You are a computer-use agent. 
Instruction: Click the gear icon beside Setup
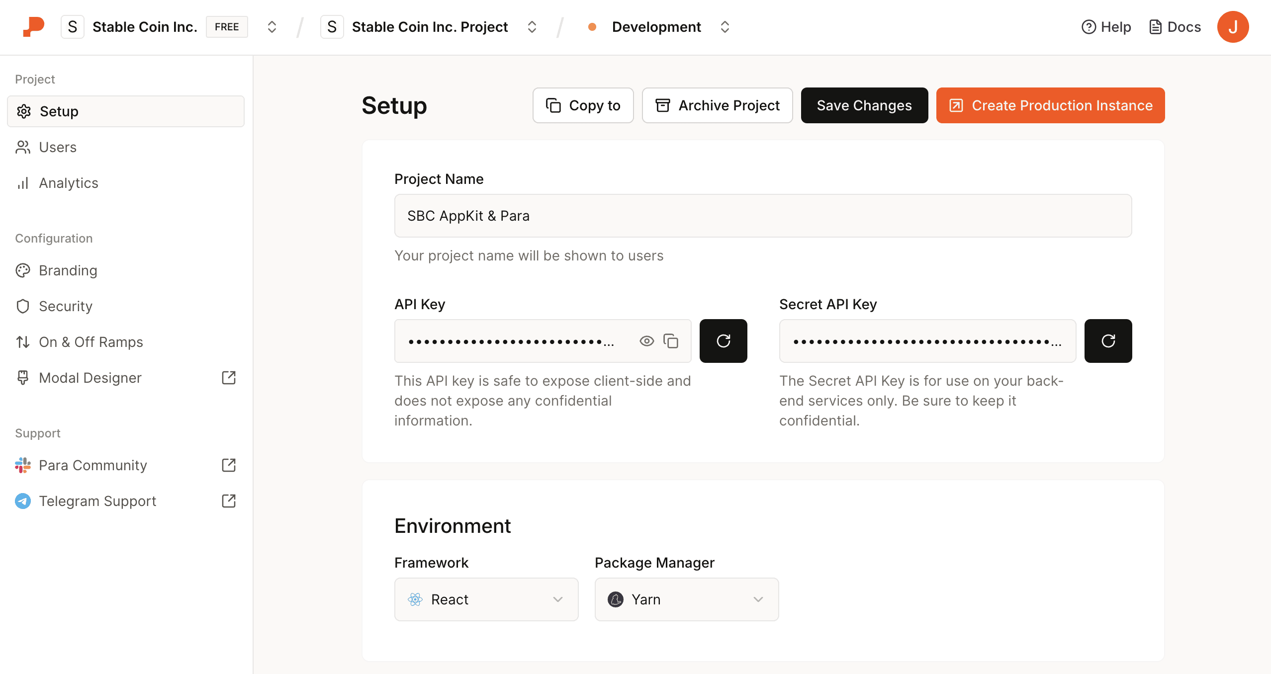point(24,111)
